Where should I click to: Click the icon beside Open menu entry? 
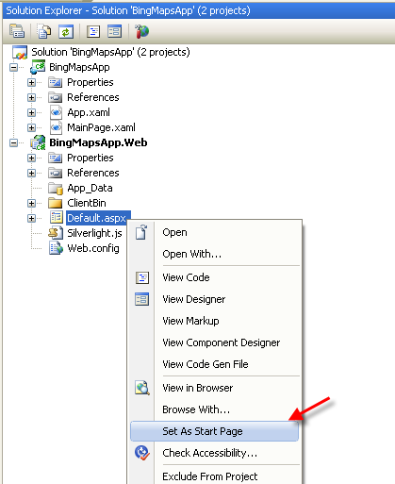141,232
